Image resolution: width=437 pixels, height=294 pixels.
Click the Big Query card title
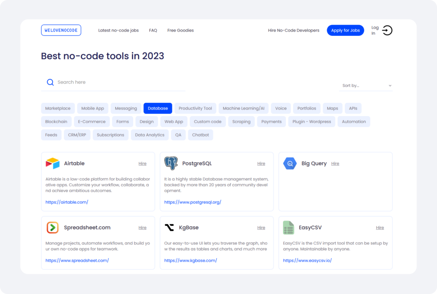click(x=314, y=163)
